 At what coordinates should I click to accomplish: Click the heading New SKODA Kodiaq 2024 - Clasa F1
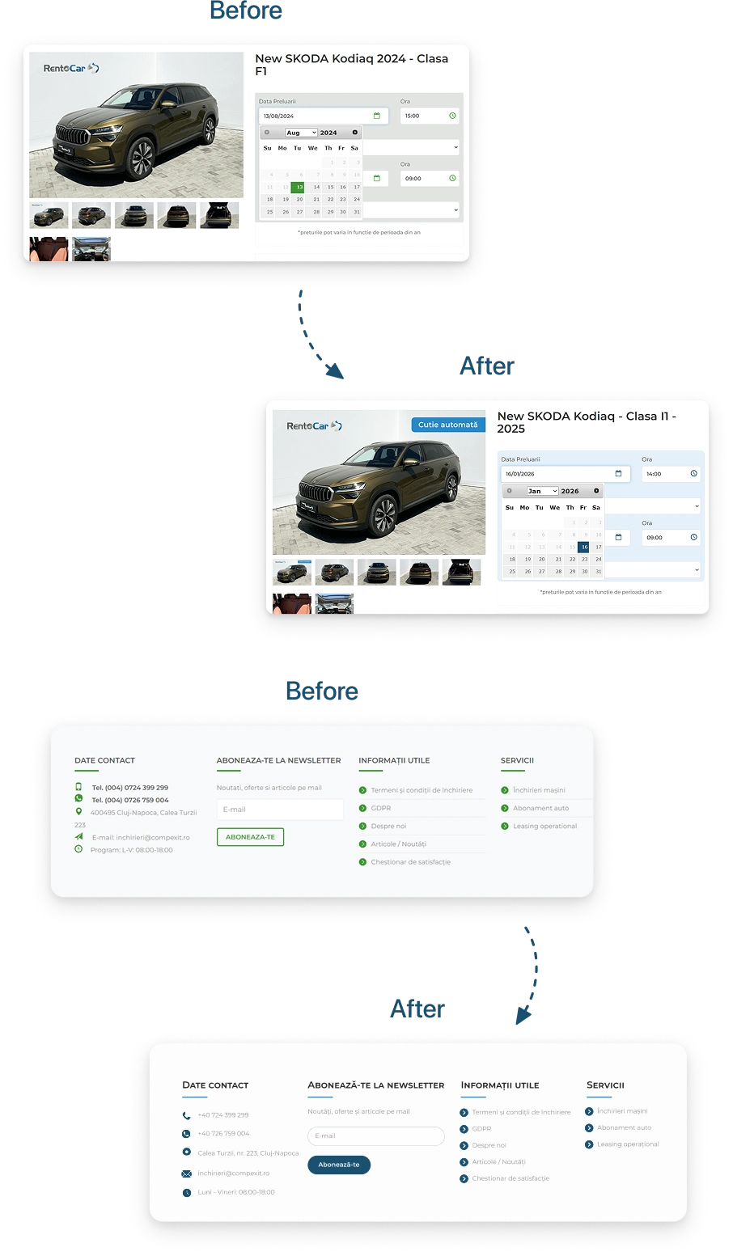(x=351, y=65)
